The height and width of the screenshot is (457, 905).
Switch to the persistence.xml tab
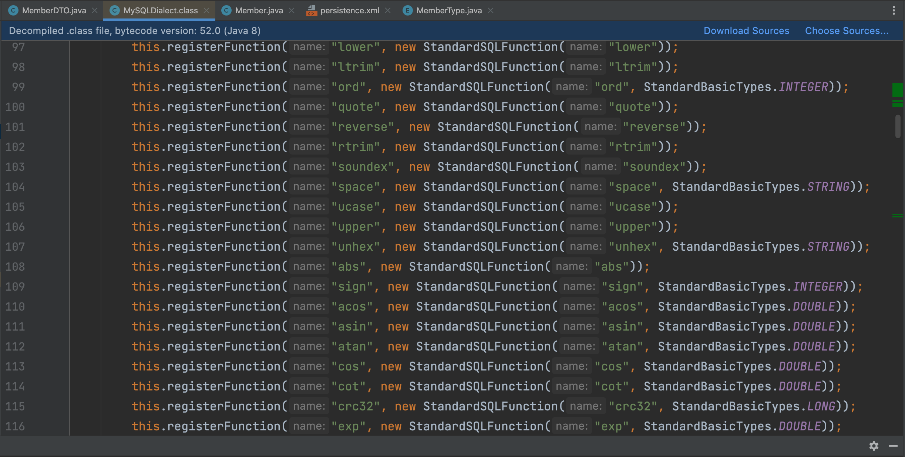pyautogui.click(x=349, y=10)
